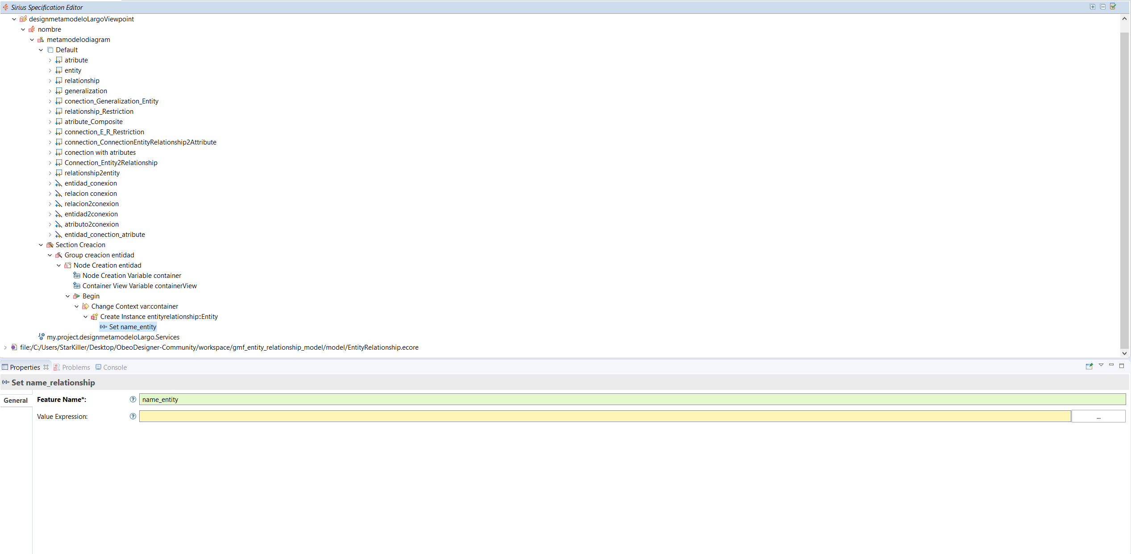Pin the Properties view to selection
This screenshot has height=554, width=1131.
click(x=1089, y=366)
